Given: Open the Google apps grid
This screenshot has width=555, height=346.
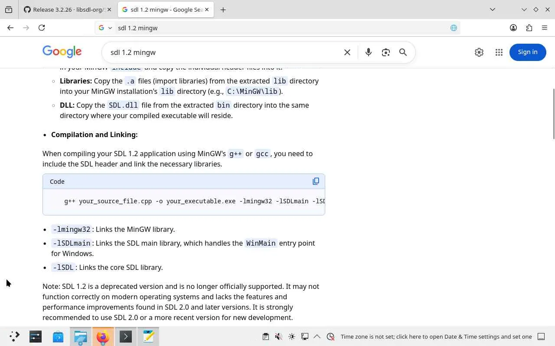Looking at the screenshot, I should 499,52.
